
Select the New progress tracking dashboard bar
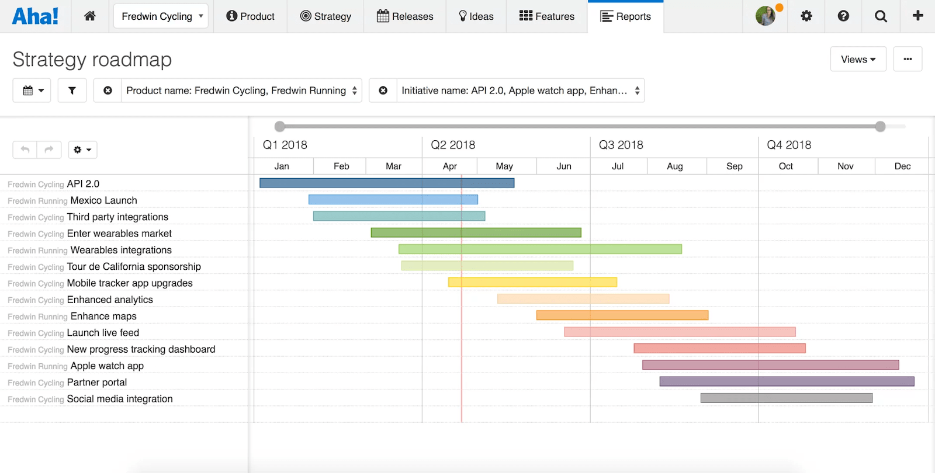[720, 349]
